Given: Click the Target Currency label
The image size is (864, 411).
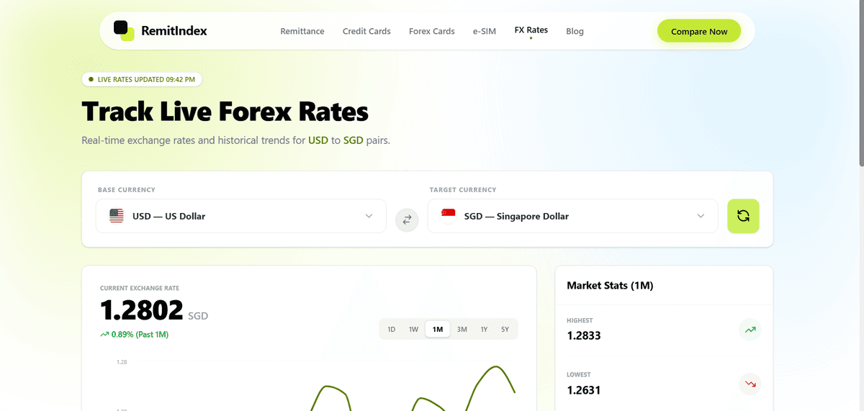Looking at the screenshot, I should coord(463,190).
